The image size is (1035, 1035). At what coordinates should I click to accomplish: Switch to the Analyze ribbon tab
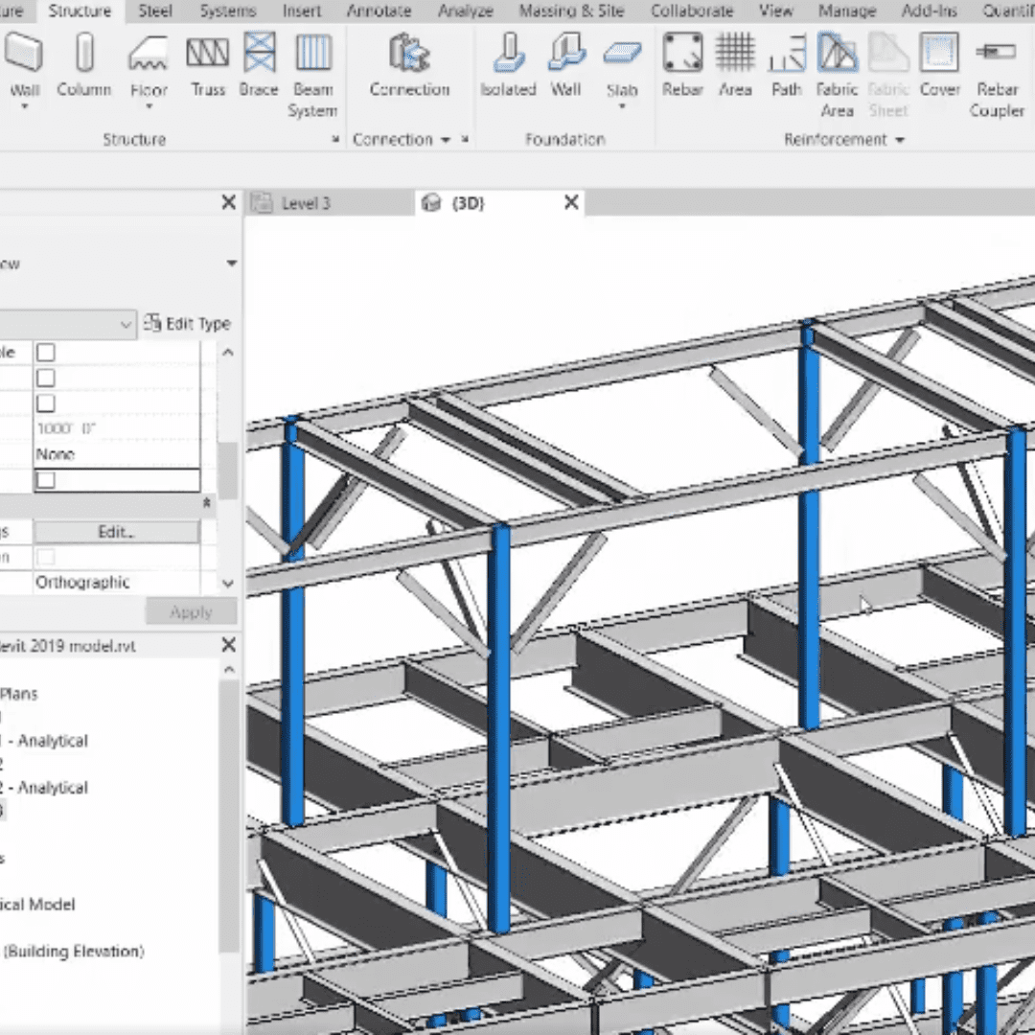[x=466, y=11]
